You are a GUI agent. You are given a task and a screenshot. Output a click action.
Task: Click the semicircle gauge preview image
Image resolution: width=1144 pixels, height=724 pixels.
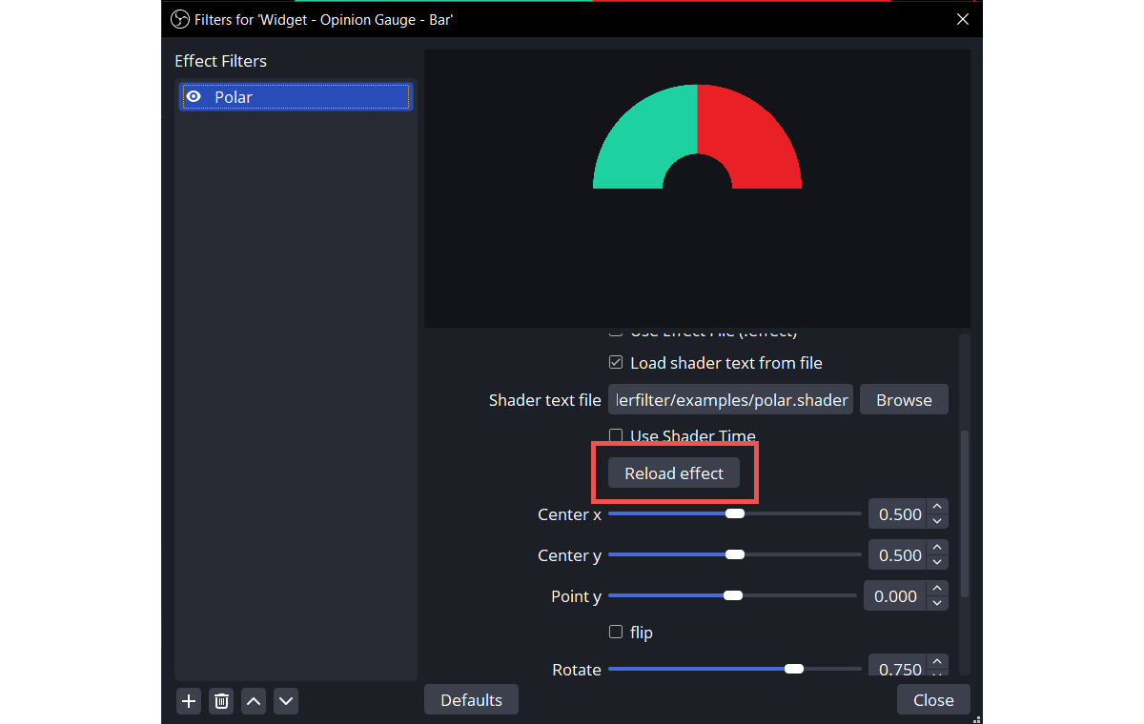(697, 136)
